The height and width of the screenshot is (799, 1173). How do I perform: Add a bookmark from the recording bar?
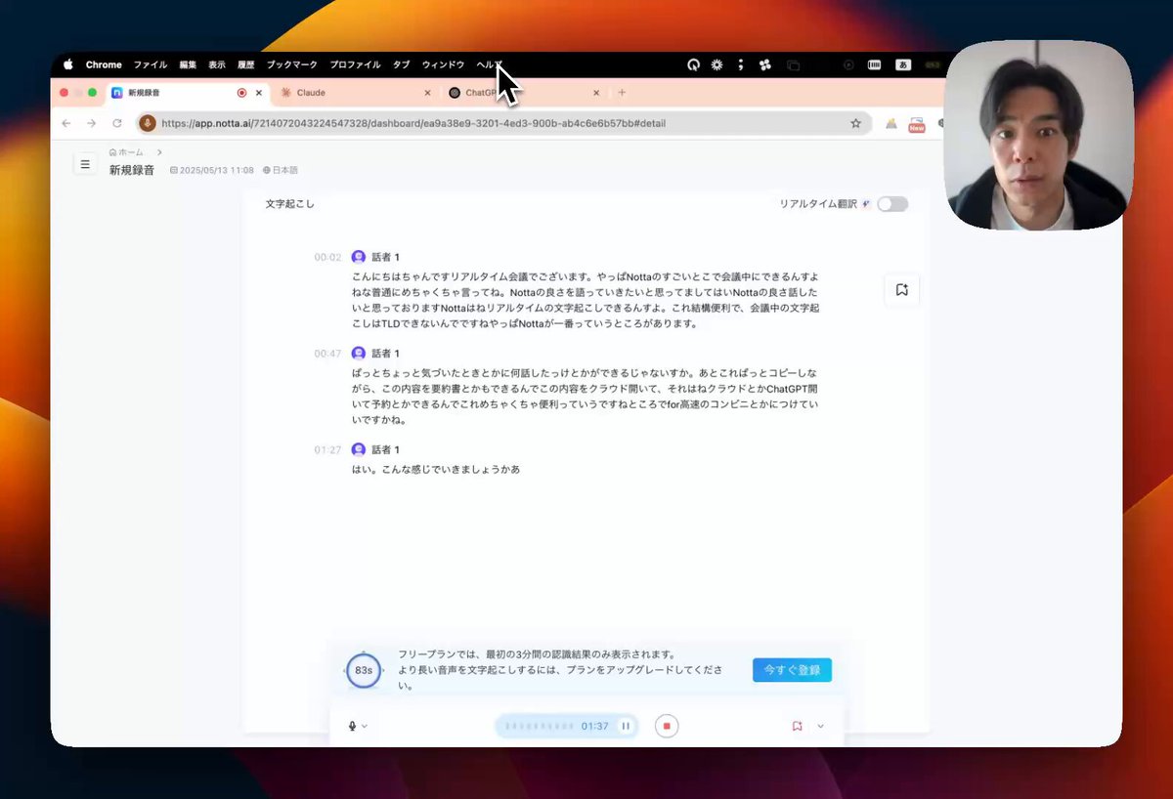coord(798,726)
